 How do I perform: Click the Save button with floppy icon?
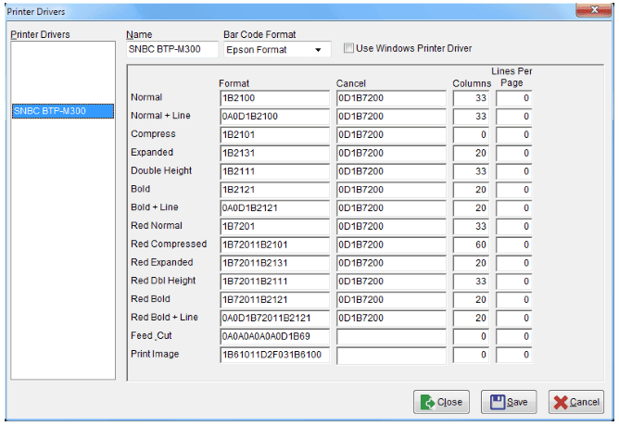point(510,402)
